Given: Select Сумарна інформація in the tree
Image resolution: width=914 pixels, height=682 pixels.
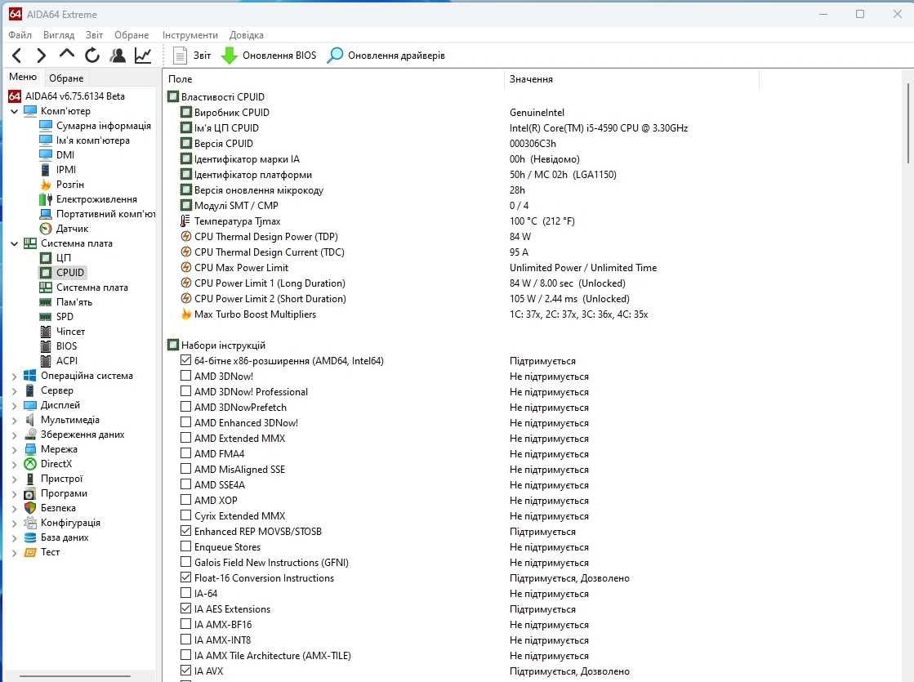Looking at the screenshot, I should click(x=104, y=125).
